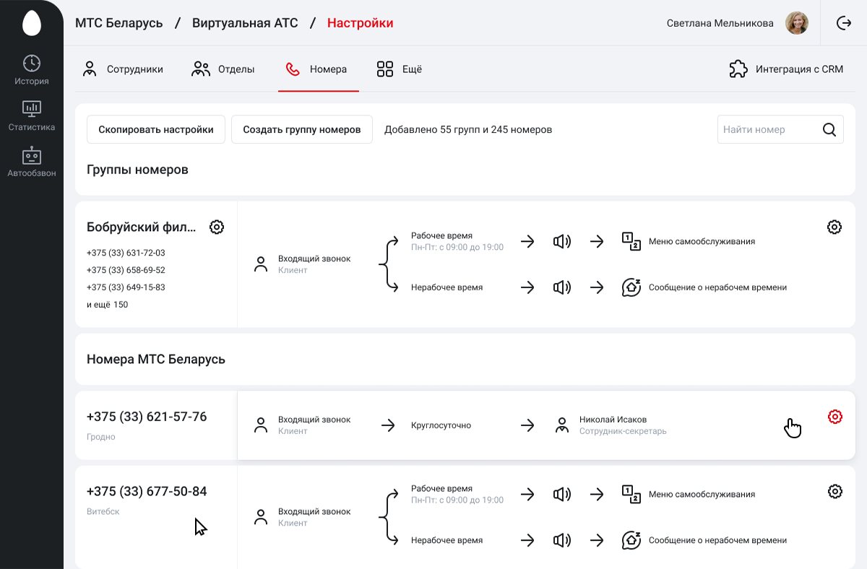
Task: Click Сообщение о нерабочем времени icon in Бобруйский group
Action: pyautogui.click(x=631, y=287)
